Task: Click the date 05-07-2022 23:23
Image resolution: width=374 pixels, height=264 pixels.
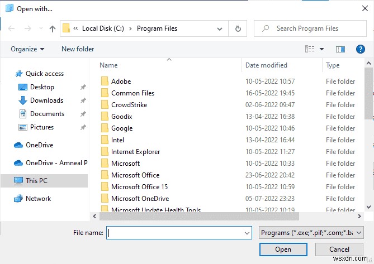Action: coord(270,198)
